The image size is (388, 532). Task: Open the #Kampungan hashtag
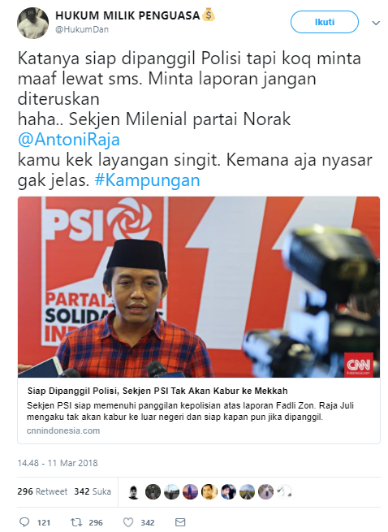[x=148, y=180]
